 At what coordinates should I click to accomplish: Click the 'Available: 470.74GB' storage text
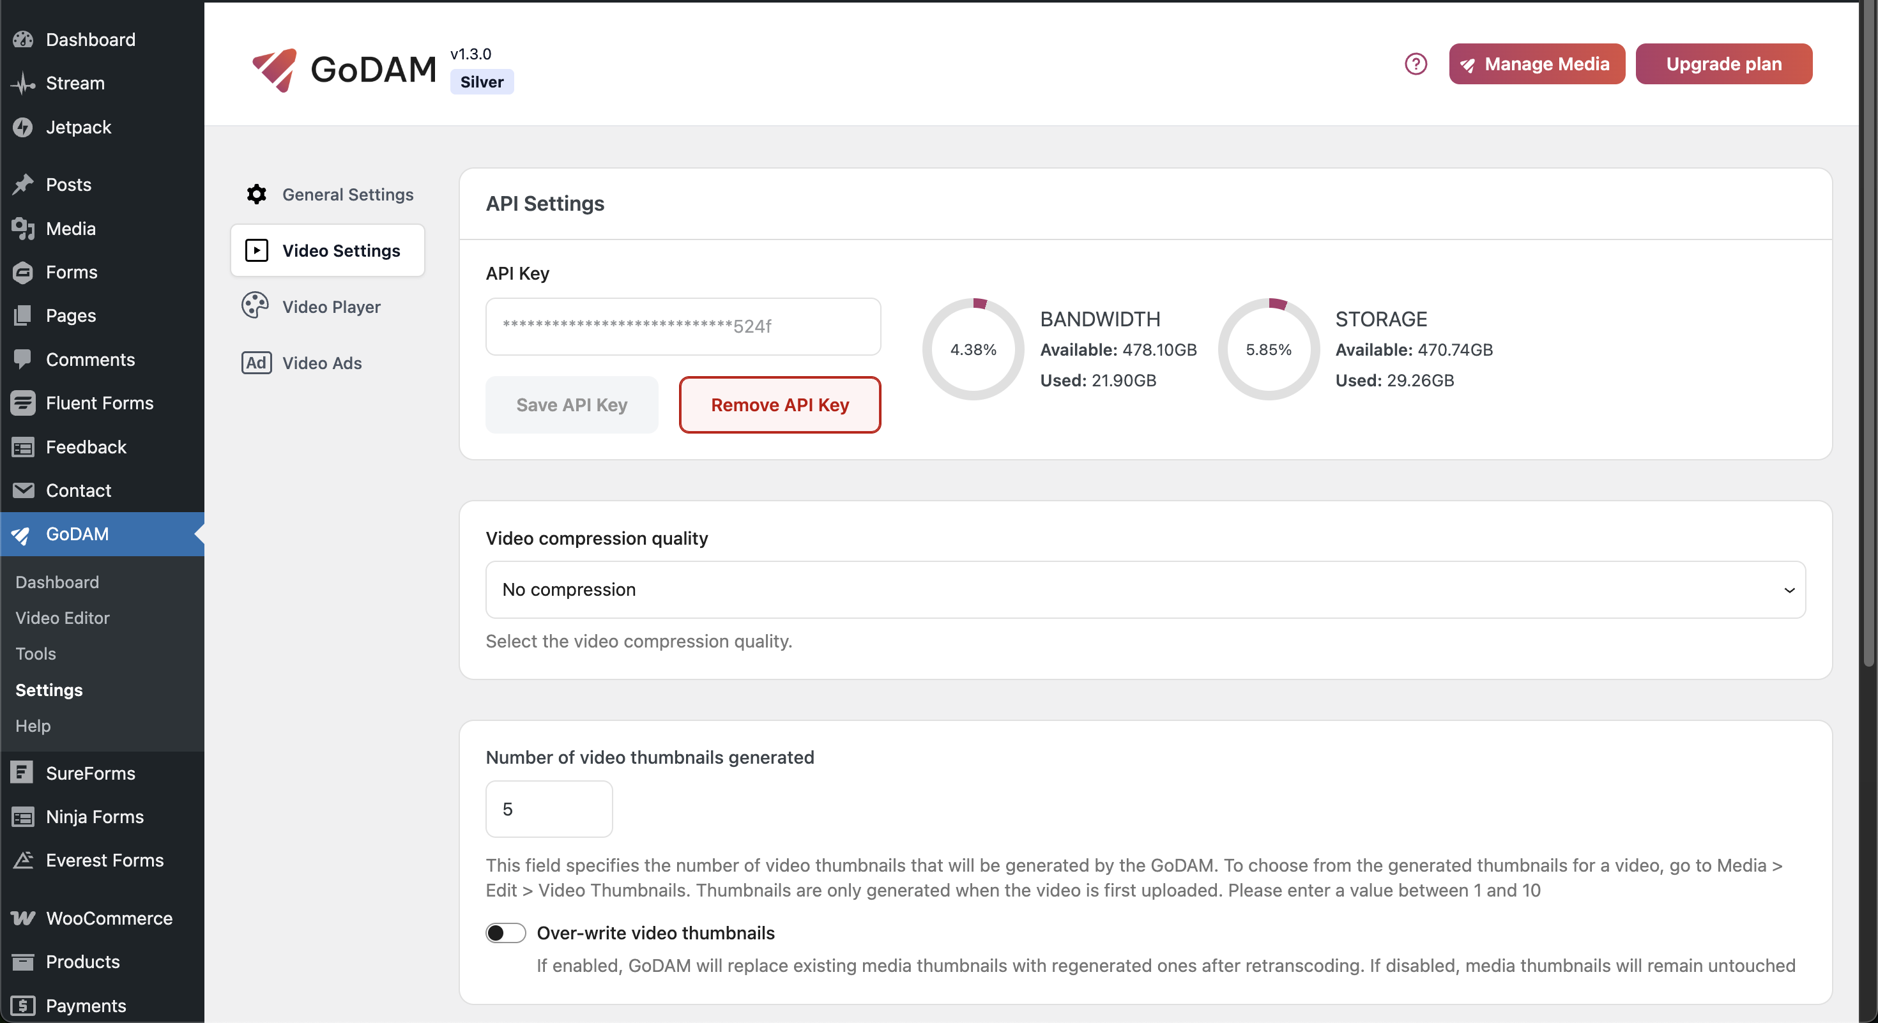pos(1414,350)
